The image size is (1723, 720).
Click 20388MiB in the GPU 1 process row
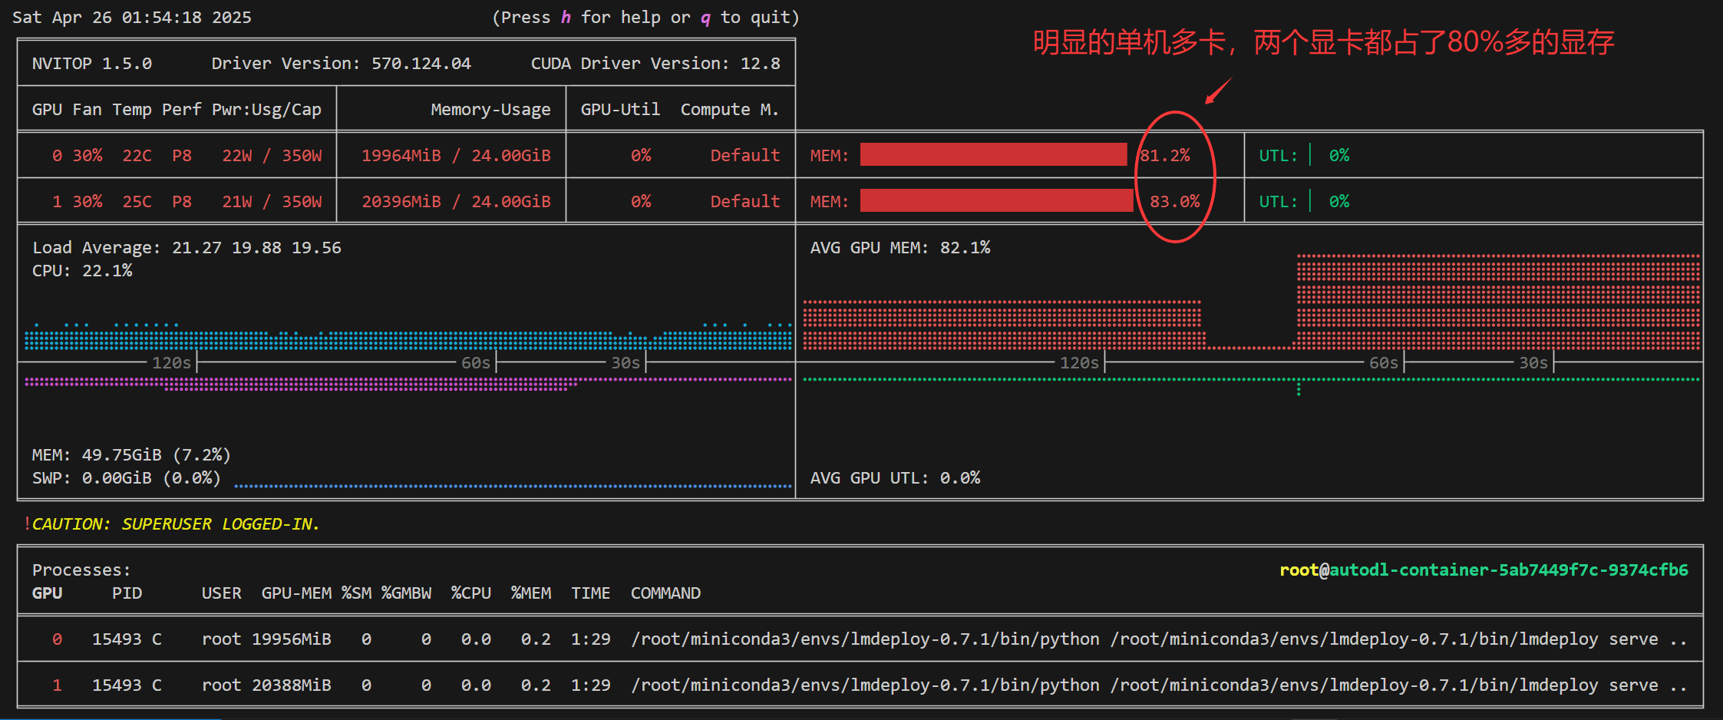[292, 685]
